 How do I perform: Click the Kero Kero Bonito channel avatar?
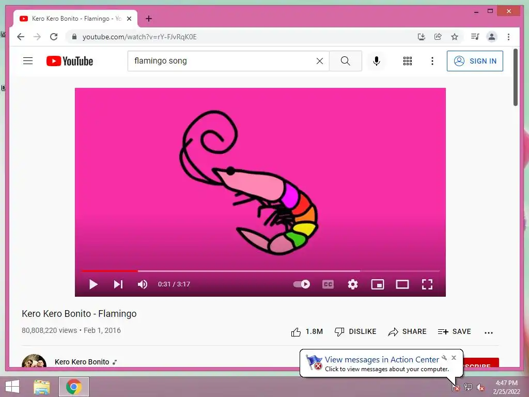(34, 360)
